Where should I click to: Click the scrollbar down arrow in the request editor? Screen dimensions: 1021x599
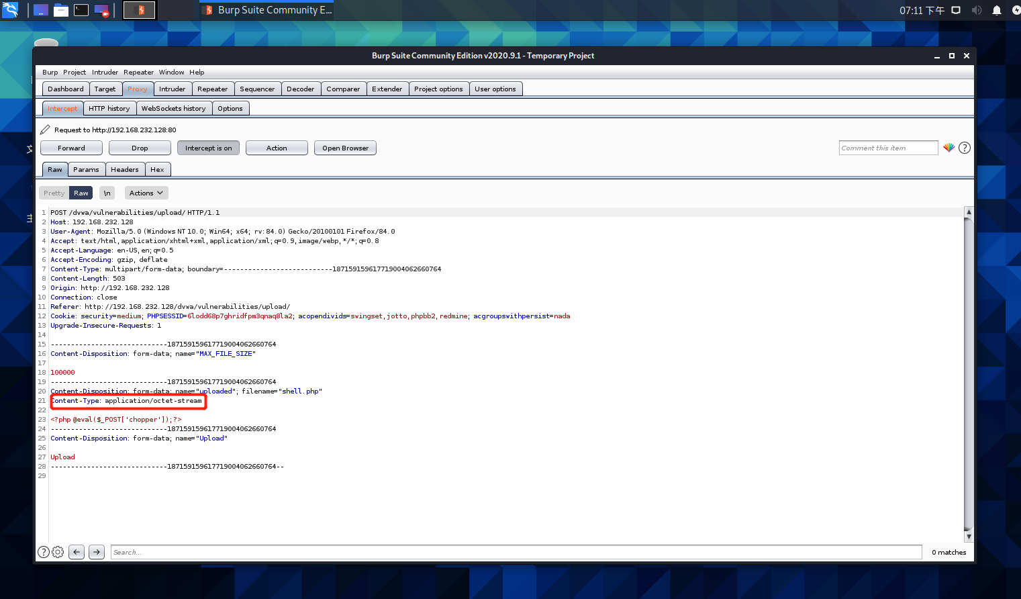pyautogui.click(x=968, y=537)
